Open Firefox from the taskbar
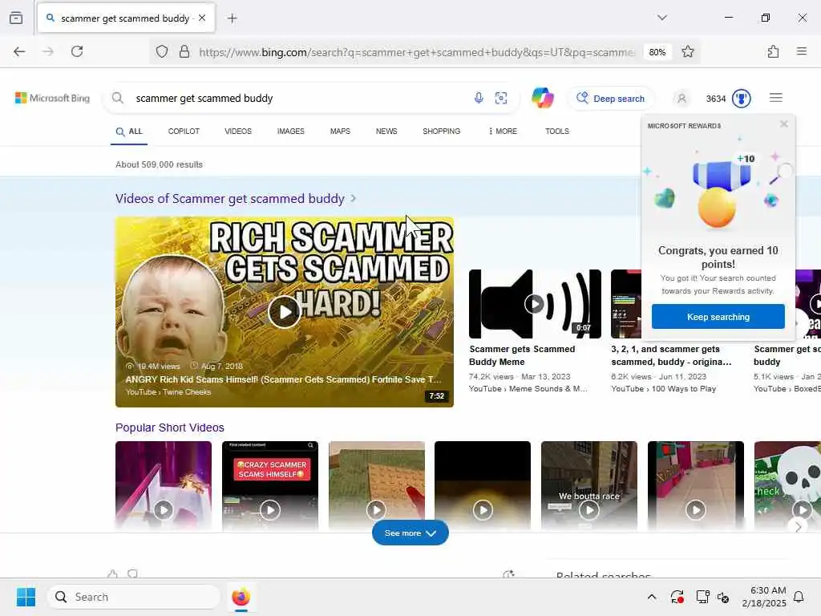 pyautogui.click(x=241, y=597)
